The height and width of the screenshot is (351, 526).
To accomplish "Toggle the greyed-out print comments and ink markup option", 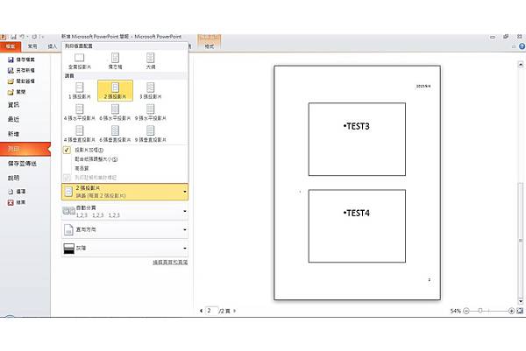I will tap(90, 178).
